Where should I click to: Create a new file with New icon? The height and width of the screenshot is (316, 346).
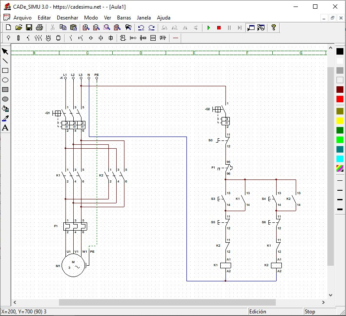coord(8,28)
